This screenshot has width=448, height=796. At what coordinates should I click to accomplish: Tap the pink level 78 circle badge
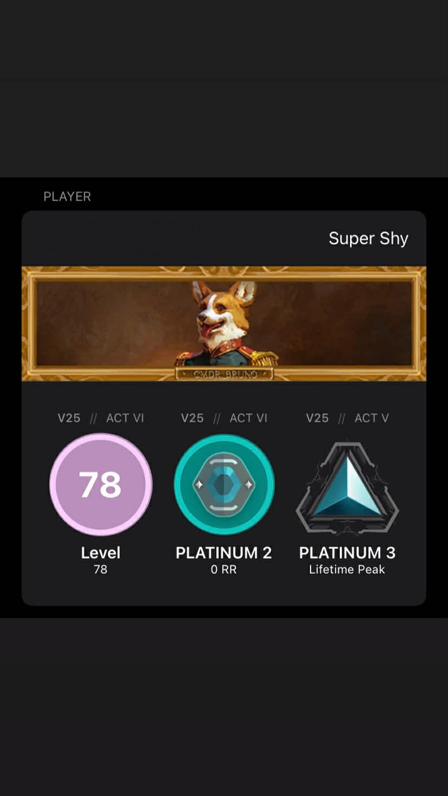(x=101, y=484)
